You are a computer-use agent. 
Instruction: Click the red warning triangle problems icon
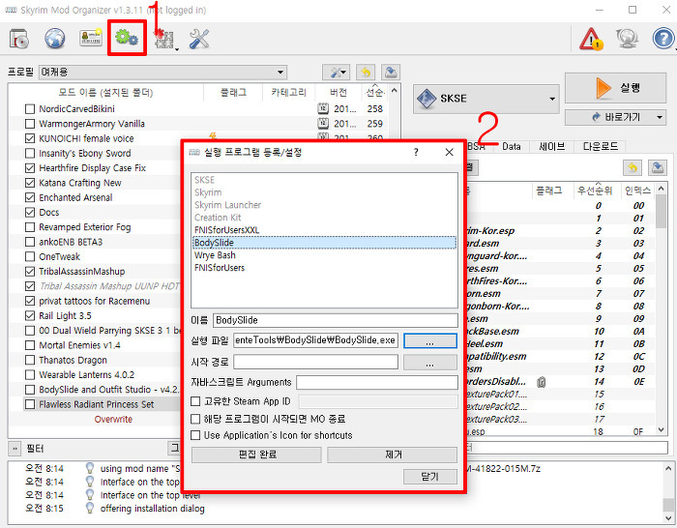591,39
